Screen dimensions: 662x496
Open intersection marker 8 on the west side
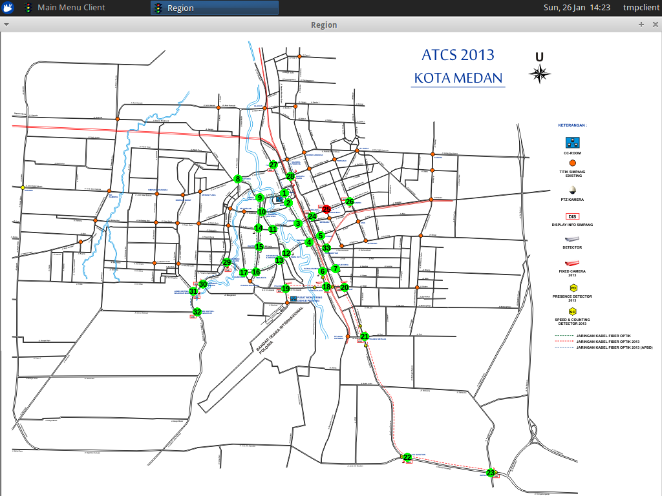(237, 178)
